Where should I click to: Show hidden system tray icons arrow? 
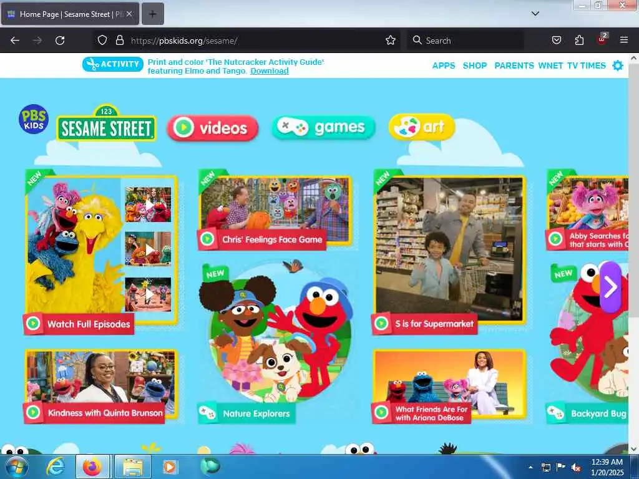click(x=530, y=467)
